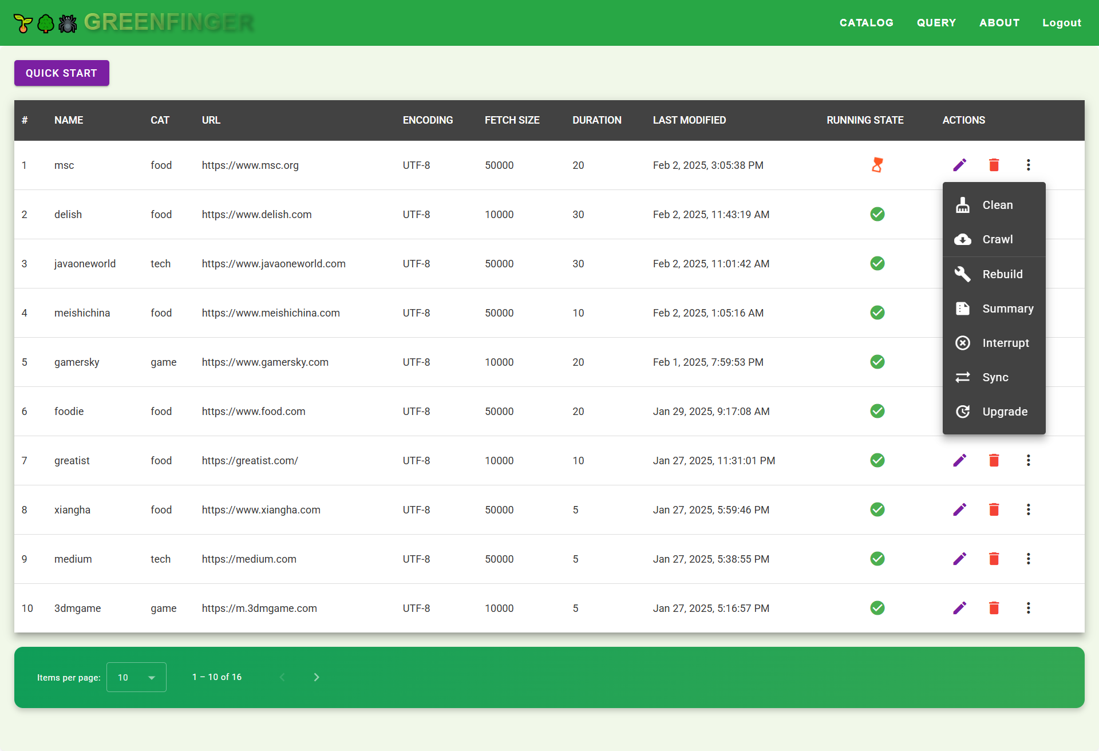Open the Catalog navigation link

pos(867,23)
